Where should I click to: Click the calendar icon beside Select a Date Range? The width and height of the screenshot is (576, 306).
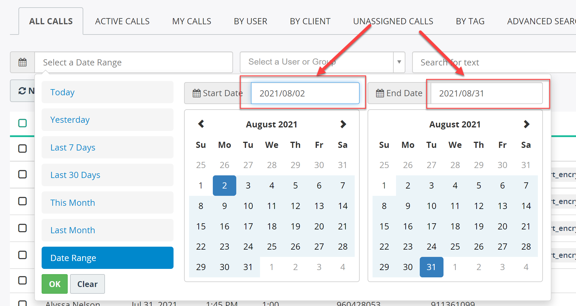23,62
